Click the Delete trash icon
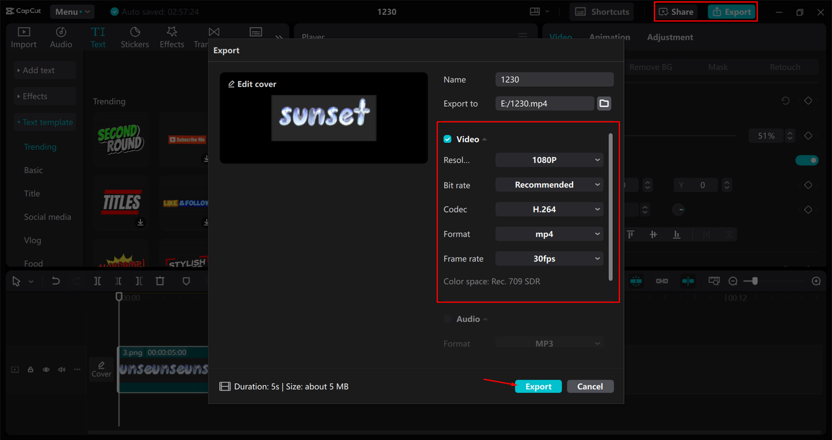 (160, 281)
